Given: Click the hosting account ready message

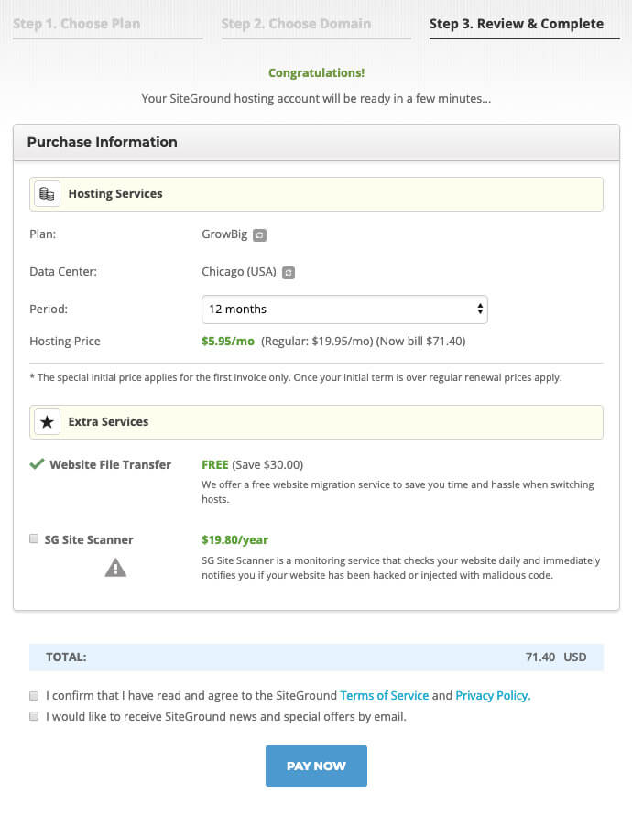Looking at the screenshot, I should click(316, 99).
